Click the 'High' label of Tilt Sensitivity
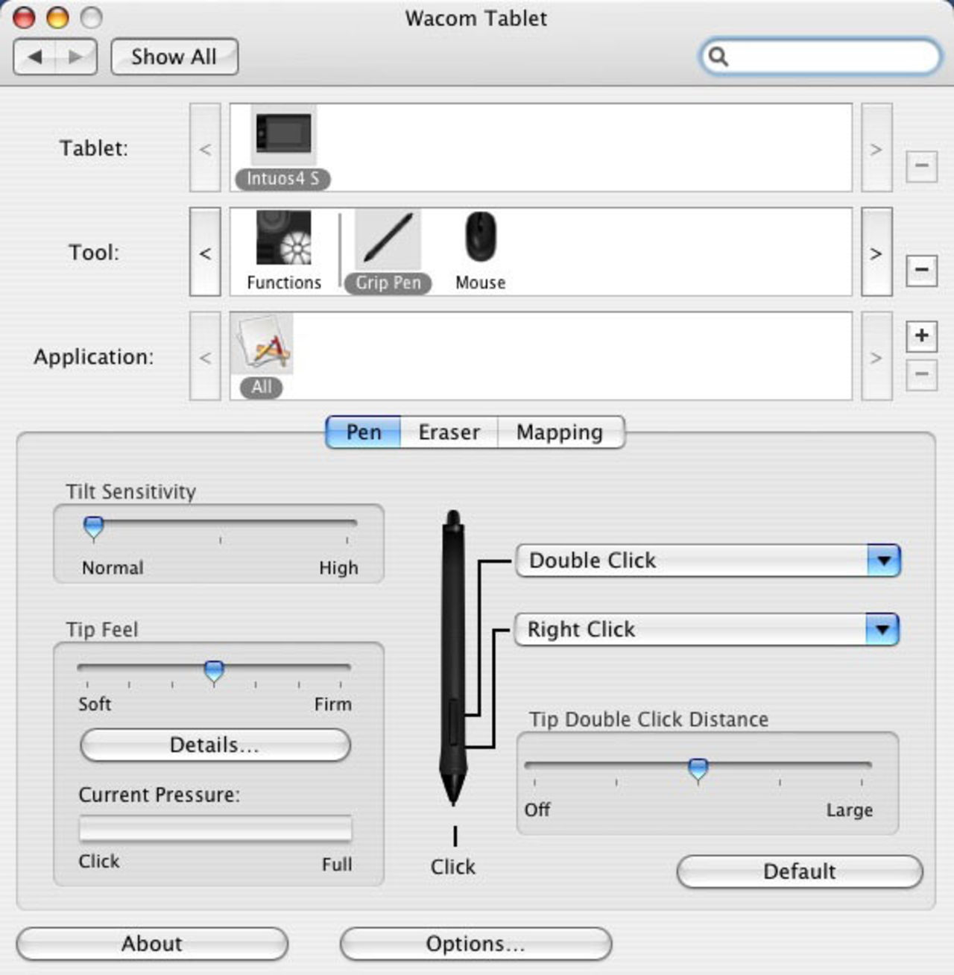 [338, 568]
